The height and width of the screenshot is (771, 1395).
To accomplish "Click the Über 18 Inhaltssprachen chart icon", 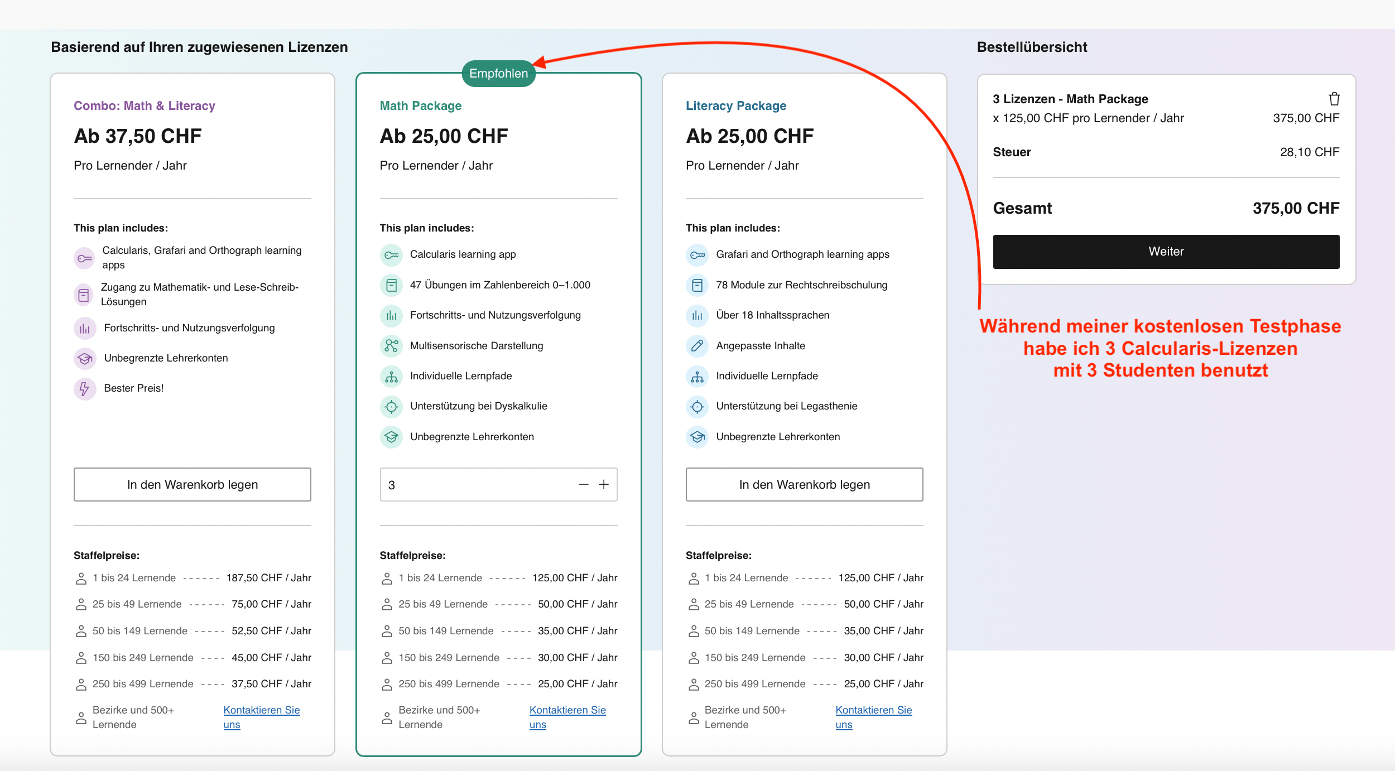I will [x=697, y=316].
